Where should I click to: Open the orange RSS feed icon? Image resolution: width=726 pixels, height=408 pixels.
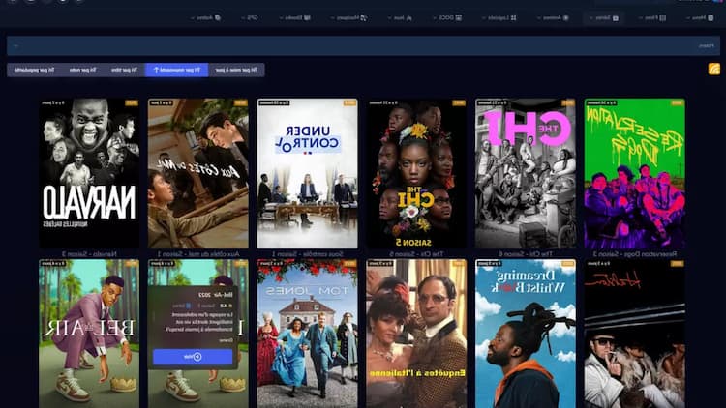coord(714,70)
